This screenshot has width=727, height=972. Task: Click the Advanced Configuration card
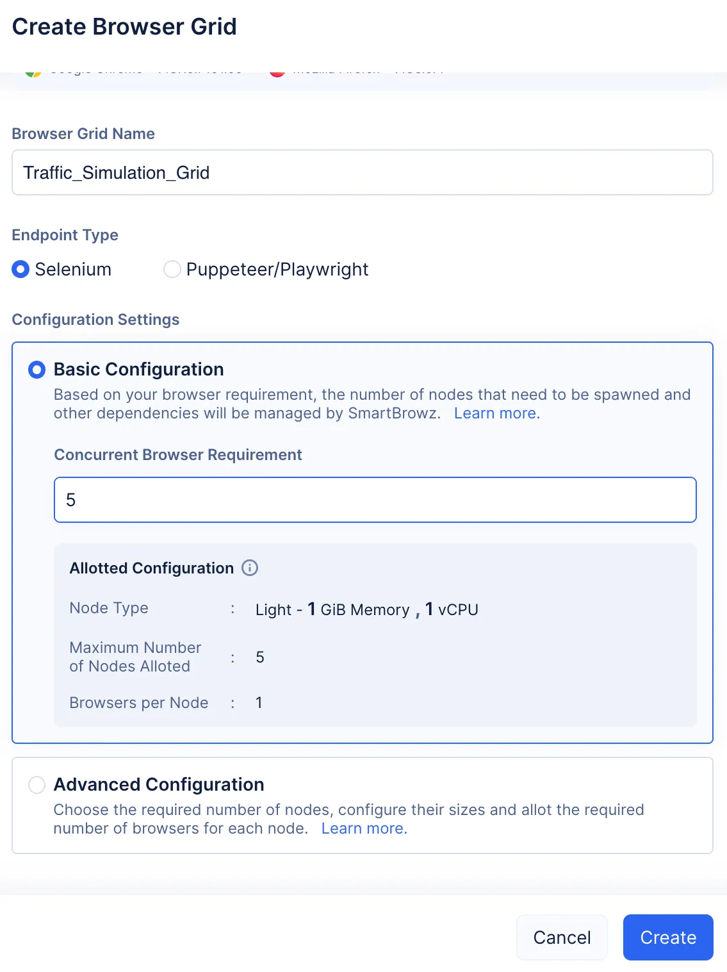(362, 805)
